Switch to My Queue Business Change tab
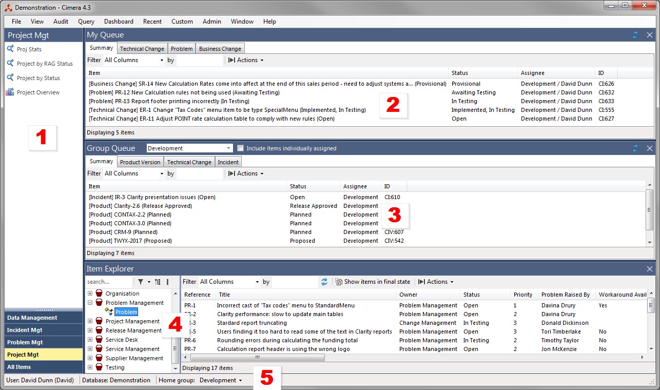Image resolution: width=660 pixels, height=390 pixels. coord(220,49)
